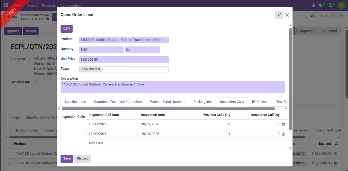Image resolution: width=348 pixels, height=171 pixels.
Task: Open the activities clock icon
Action: coord(331,5)
